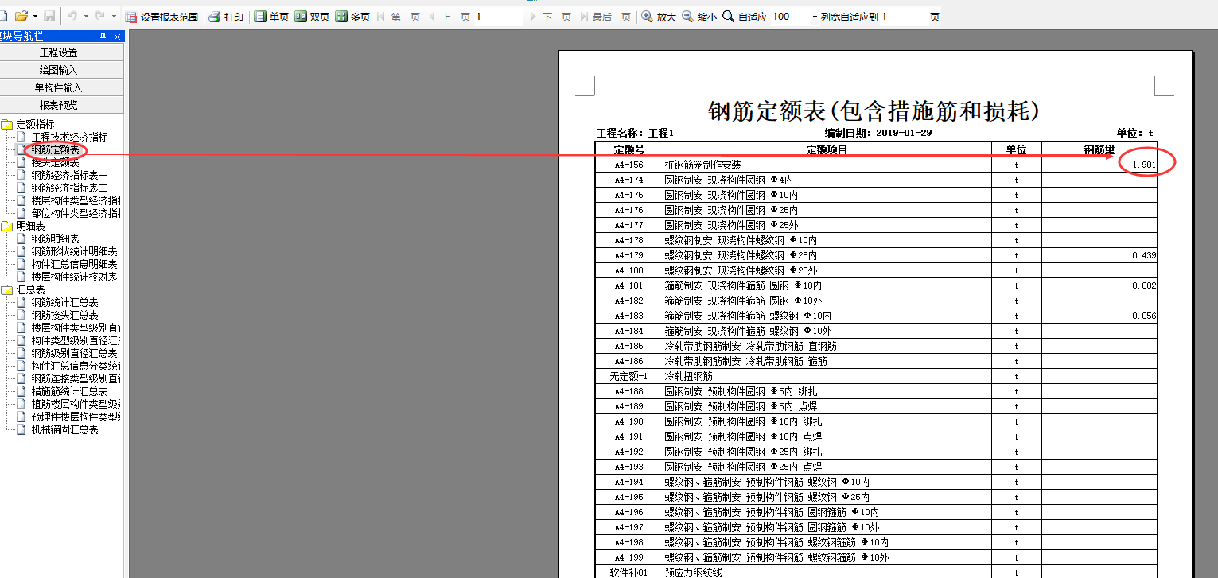Image resolution: width=1218 pixels, height=578 pixels.
Task: Open 预埋件楼层构件类型 report
Action: [x=76, y=417]
